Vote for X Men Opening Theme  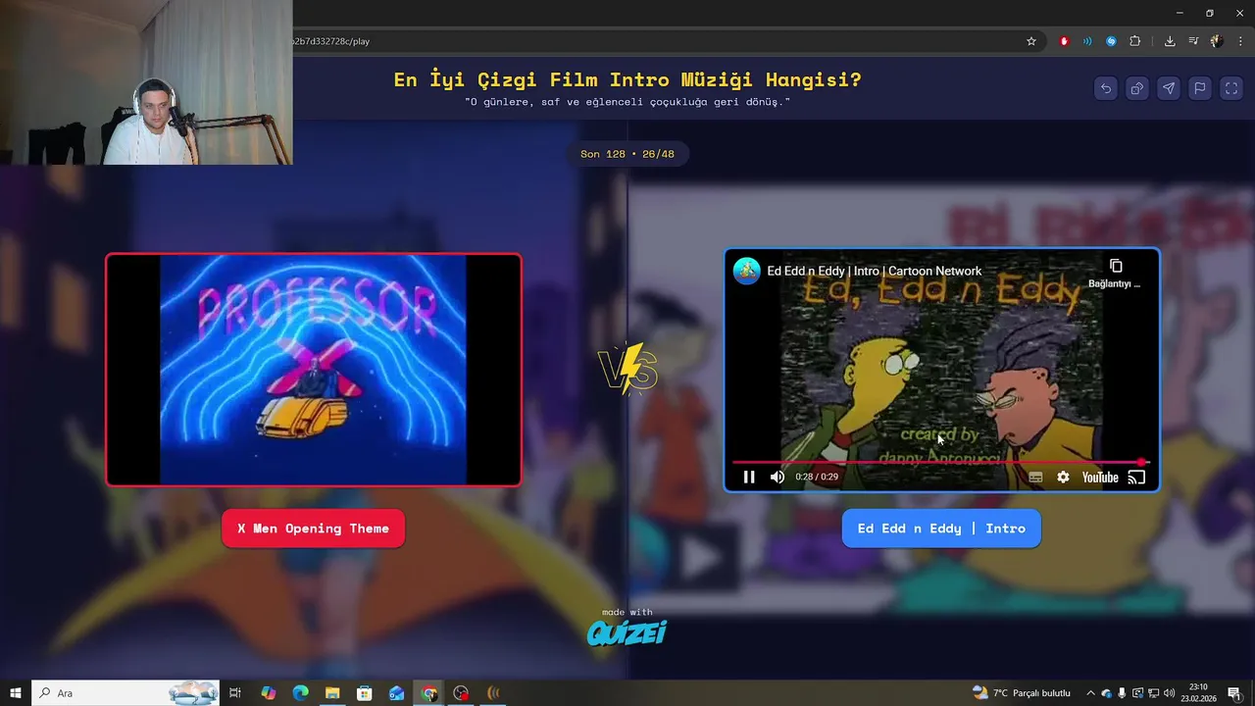[313, 529]
